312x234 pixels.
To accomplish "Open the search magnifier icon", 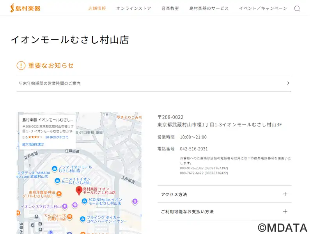I will pos(297,9).
